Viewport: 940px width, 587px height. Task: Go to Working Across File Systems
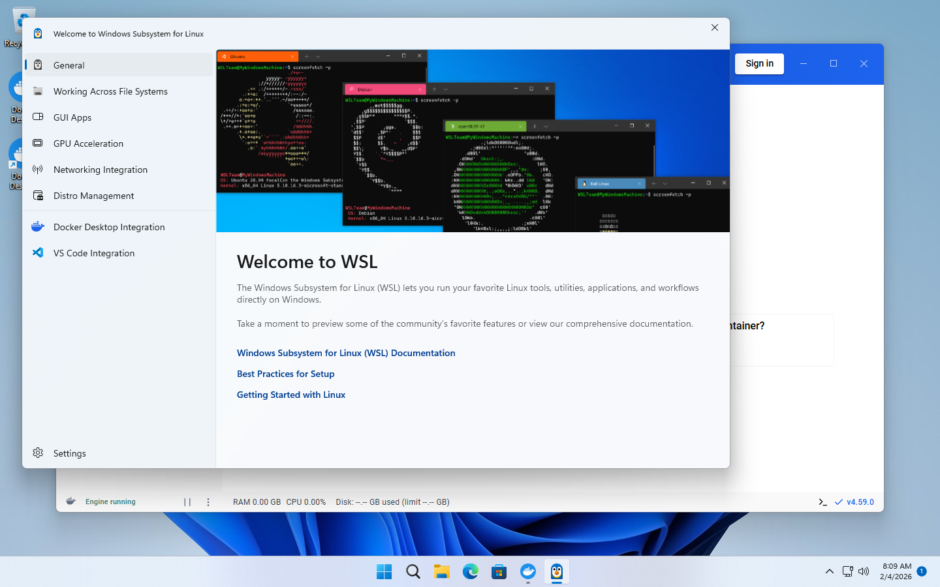[110, 91]
